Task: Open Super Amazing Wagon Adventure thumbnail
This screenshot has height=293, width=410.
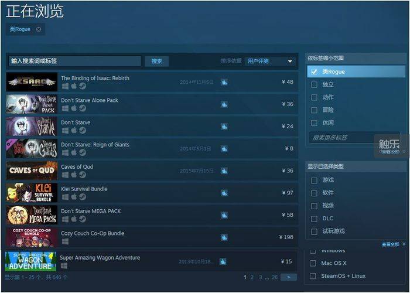Action: pos(30,261)
